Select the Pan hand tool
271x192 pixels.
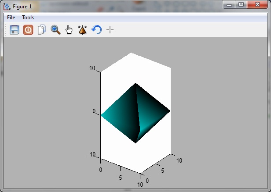[x=69, y=30]
